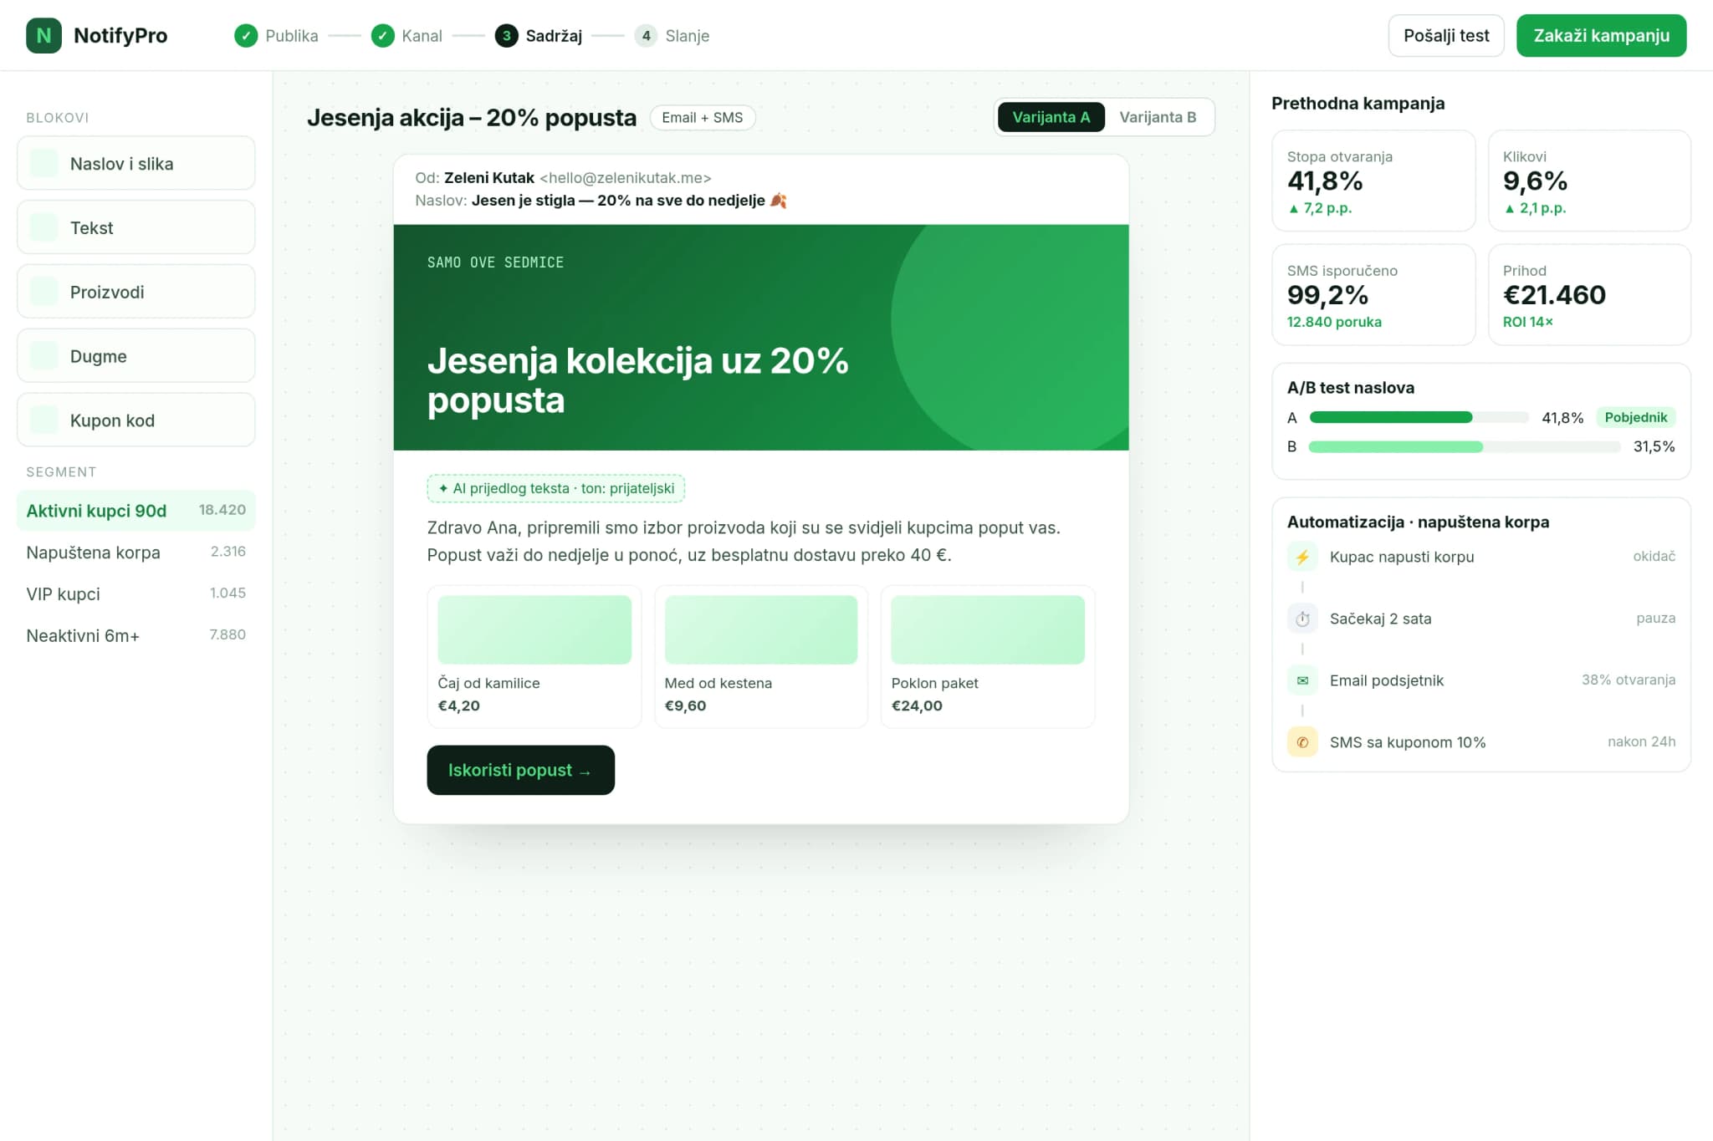Click the Poklon paket product image
The height and width of the screenshot is (1141, 1713).
coord(988,629)
